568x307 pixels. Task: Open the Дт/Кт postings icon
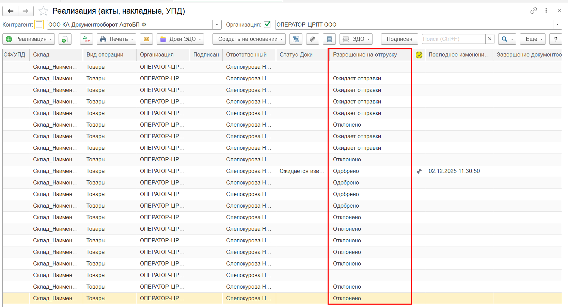pyautogui.click(x=86, y=39)
